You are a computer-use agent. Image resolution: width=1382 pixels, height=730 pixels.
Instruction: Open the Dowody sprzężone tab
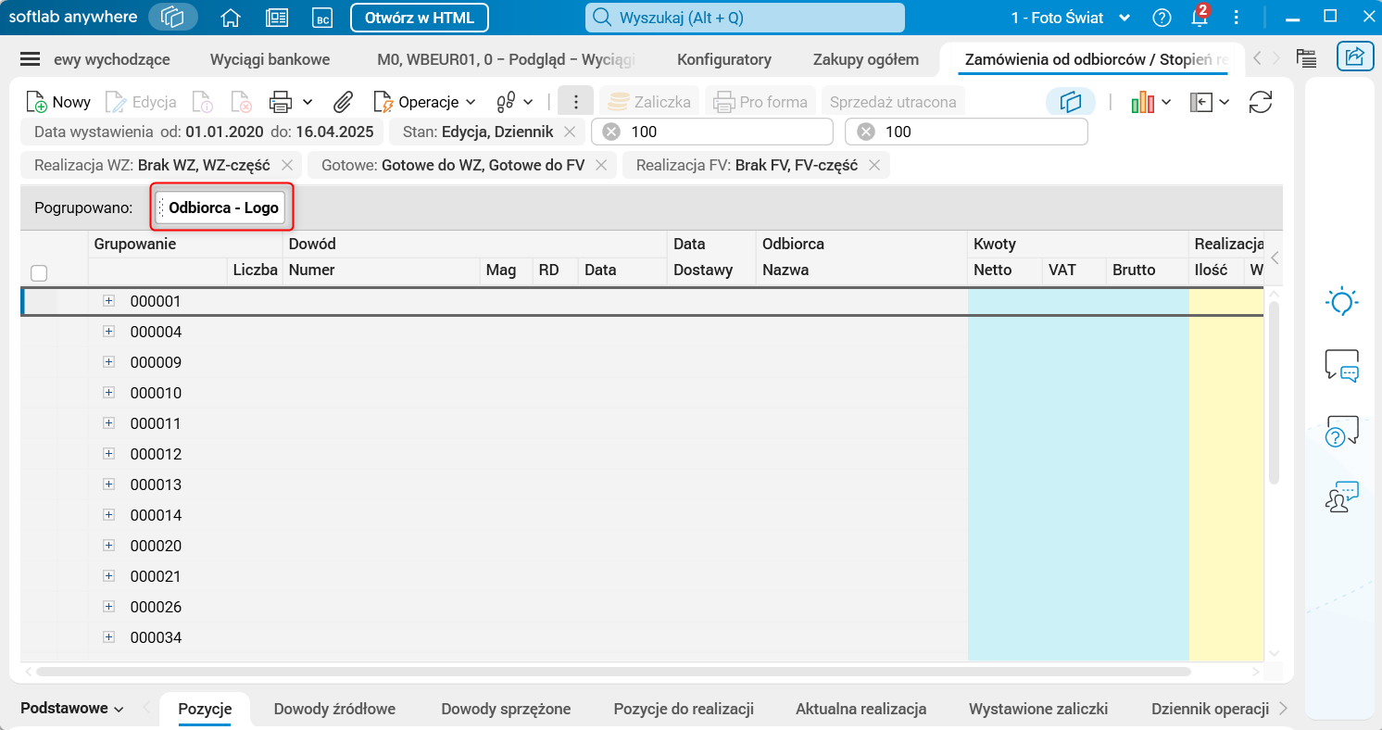pyautogui.click(x=506, y=709)
